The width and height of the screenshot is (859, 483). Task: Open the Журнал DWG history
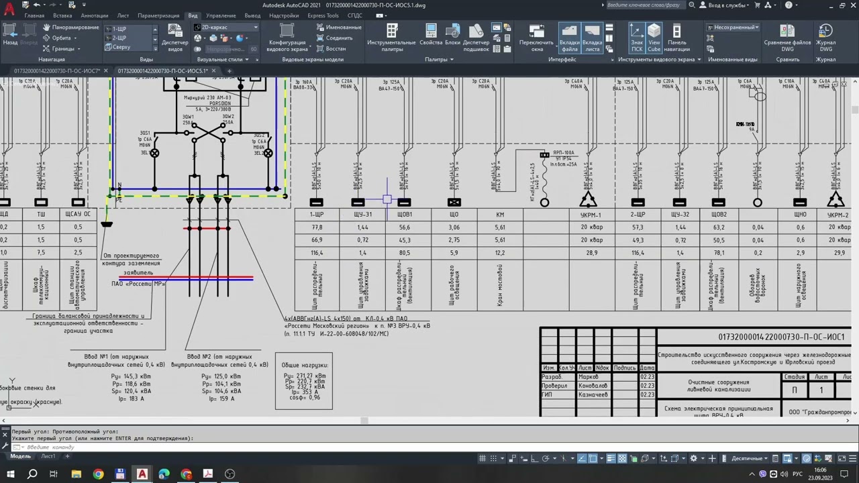tap(825, 38)
